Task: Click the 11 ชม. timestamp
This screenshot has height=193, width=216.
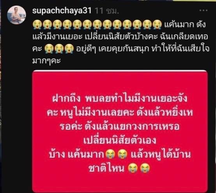Action: (x=107, y=11)
